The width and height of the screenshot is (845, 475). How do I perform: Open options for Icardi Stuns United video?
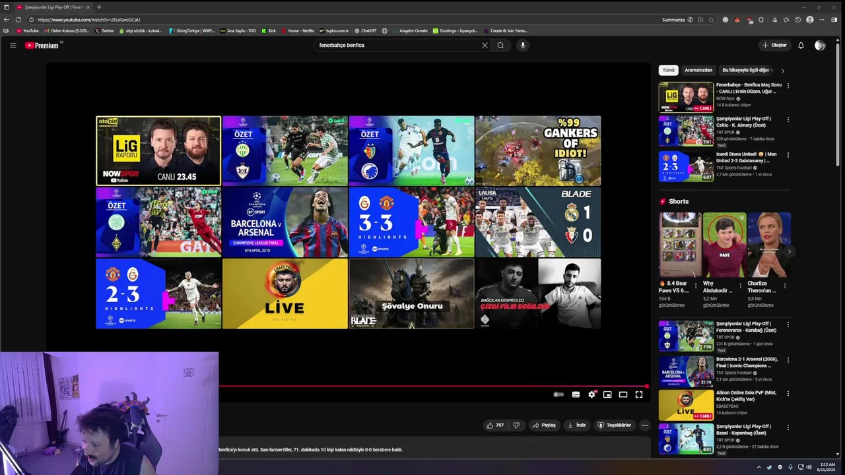point(788,155)
